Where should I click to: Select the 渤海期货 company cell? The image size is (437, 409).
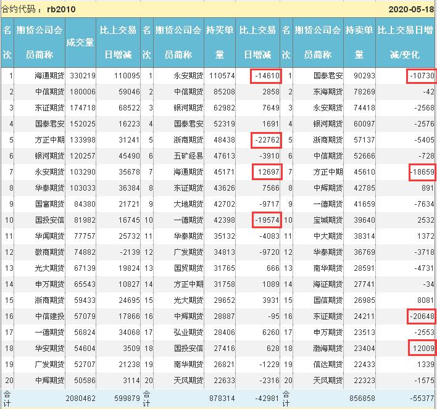pos(328,349)
